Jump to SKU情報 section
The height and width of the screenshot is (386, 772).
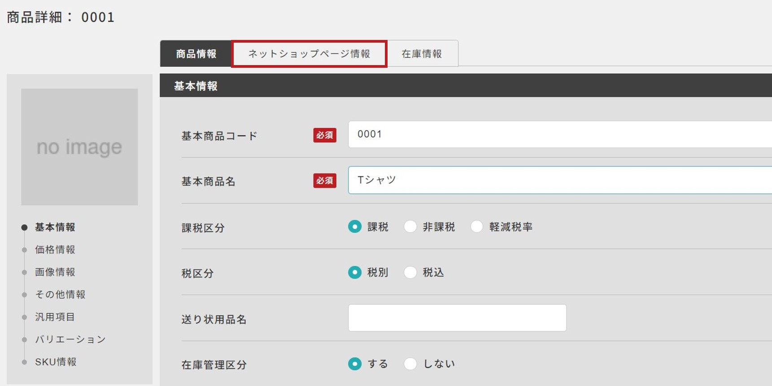[56, 362]
